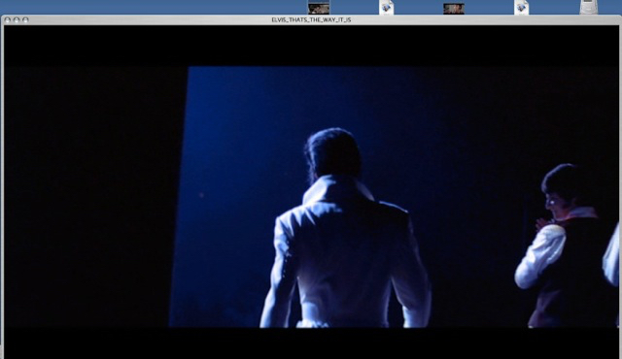Select the gray device icon at far right

589,7
